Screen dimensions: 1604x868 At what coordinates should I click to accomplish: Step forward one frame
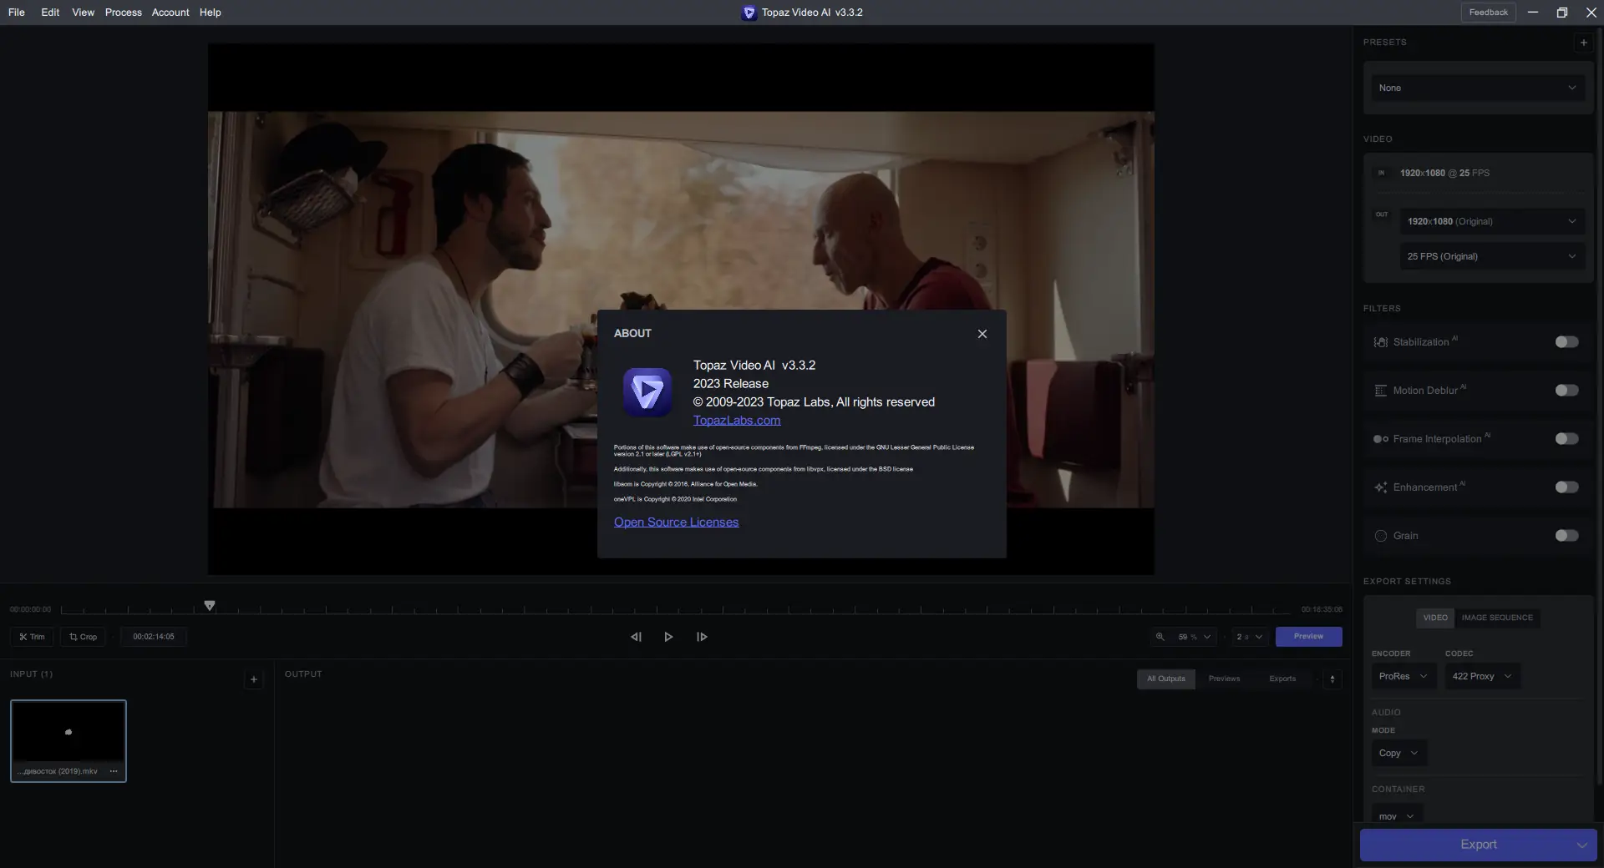702,637
